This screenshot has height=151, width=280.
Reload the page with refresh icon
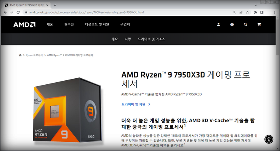pyautogui.click(x=18, y=12)
